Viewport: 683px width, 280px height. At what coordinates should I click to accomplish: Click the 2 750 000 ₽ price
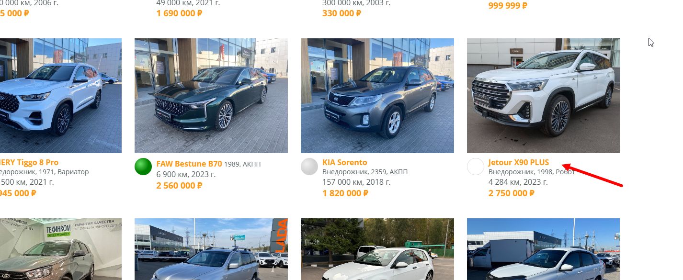[x=512, y=193]
